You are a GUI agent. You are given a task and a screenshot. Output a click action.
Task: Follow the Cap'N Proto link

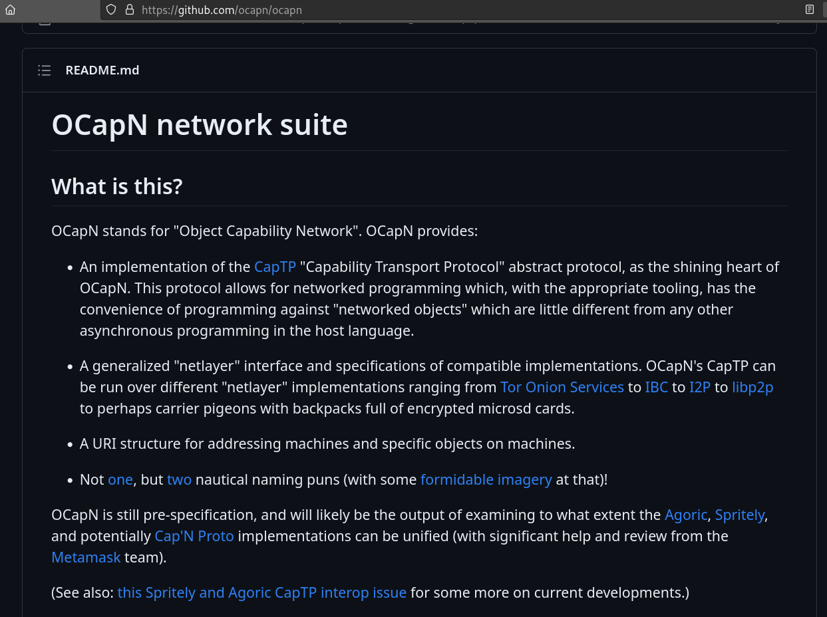[x=194, y=536]
